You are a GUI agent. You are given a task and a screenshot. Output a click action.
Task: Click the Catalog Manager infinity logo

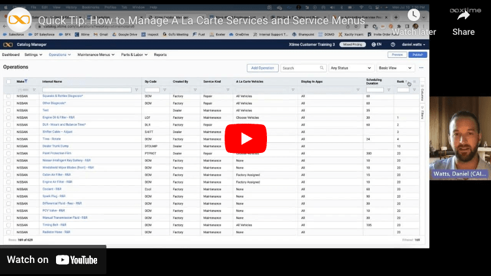7,45
